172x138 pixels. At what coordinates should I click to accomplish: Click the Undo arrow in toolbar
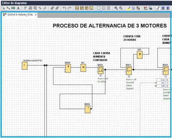coord(65,8)
